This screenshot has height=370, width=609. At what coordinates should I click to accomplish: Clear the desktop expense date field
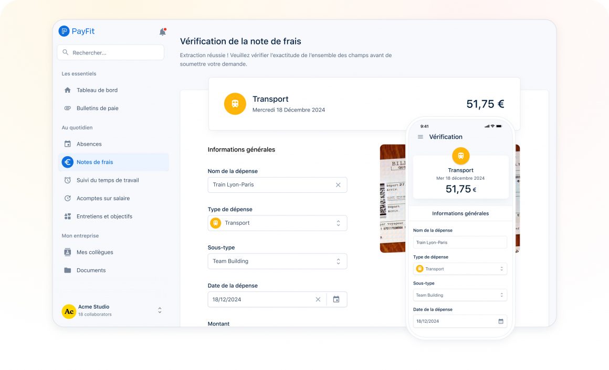pyautogui.click(x=318, y=300)
